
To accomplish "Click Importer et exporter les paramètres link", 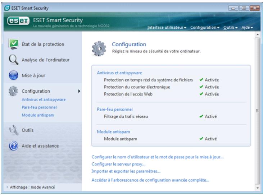I will click(x=126, y=171).
